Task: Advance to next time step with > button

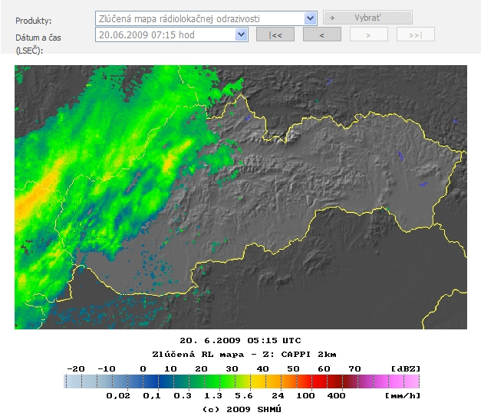Action: (368, 34)
